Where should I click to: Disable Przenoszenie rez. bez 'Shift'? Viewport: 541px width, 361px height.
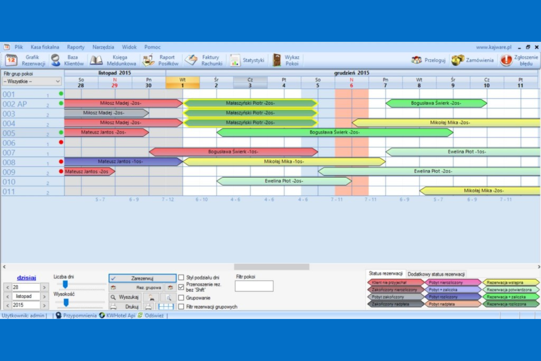(x=181, y=287)
